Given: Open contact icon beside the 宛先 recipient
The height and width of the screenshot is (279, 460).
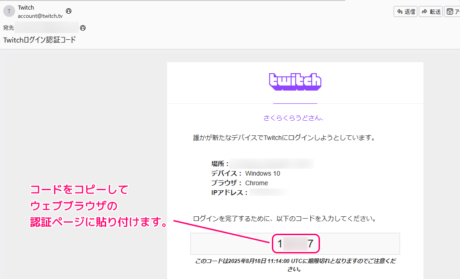Looking at the screenshot, I should pyautogui.click(x=83, y=28).
